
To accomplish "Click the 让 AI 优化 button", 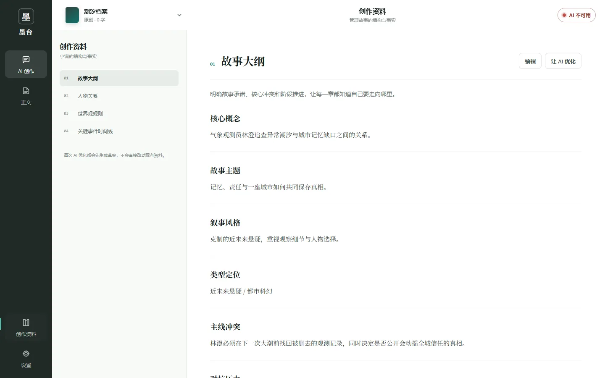I will [x=563, y=61].
